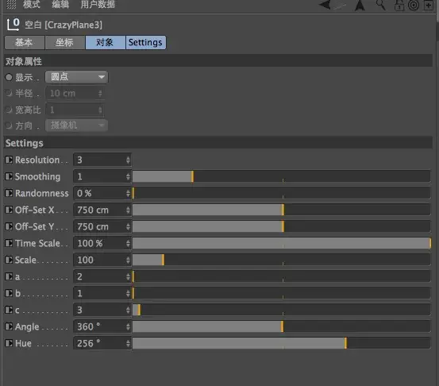Switch to the 坐标 tab
Screen dimensions: 439x386
[65, 43]
